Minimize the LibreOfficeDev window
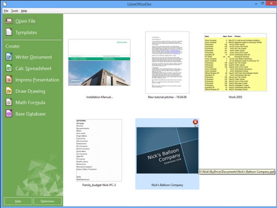 point(256,4)
